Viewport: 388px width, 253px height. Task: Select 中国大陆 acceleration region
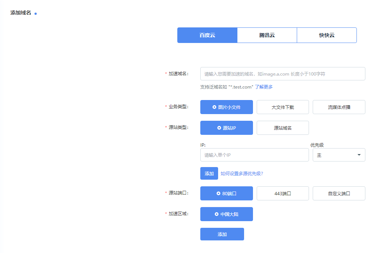click(226, 214)
